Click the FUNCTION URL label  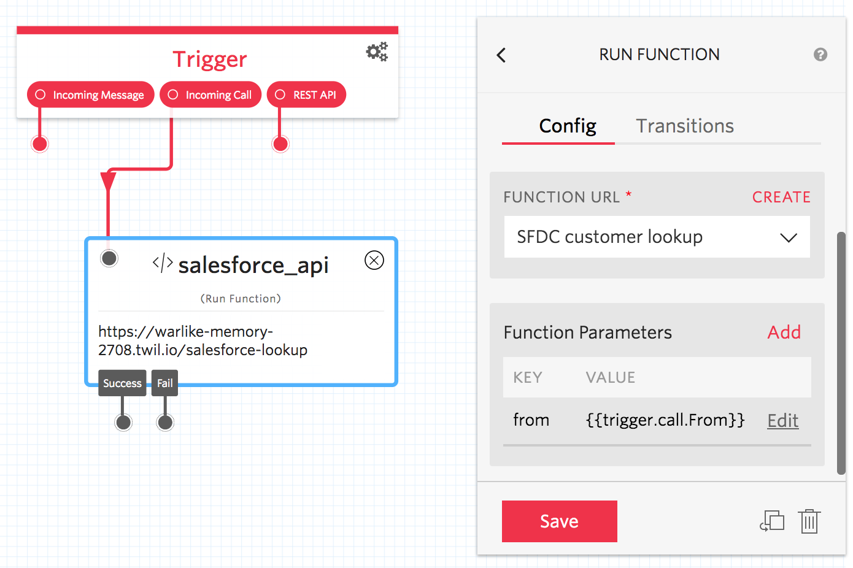click(x=562, y=197)
